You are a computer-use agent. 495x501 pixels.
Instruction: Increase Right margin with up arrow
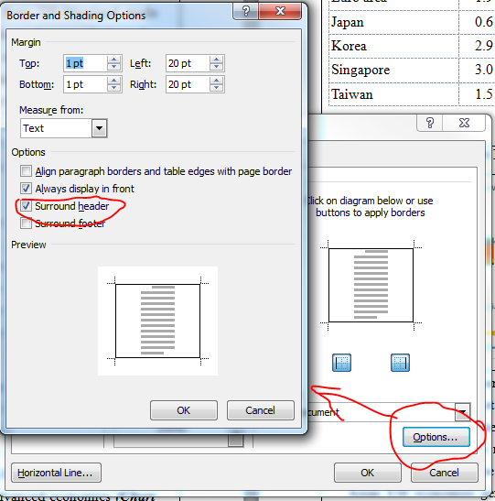click(x=216, y=81)
